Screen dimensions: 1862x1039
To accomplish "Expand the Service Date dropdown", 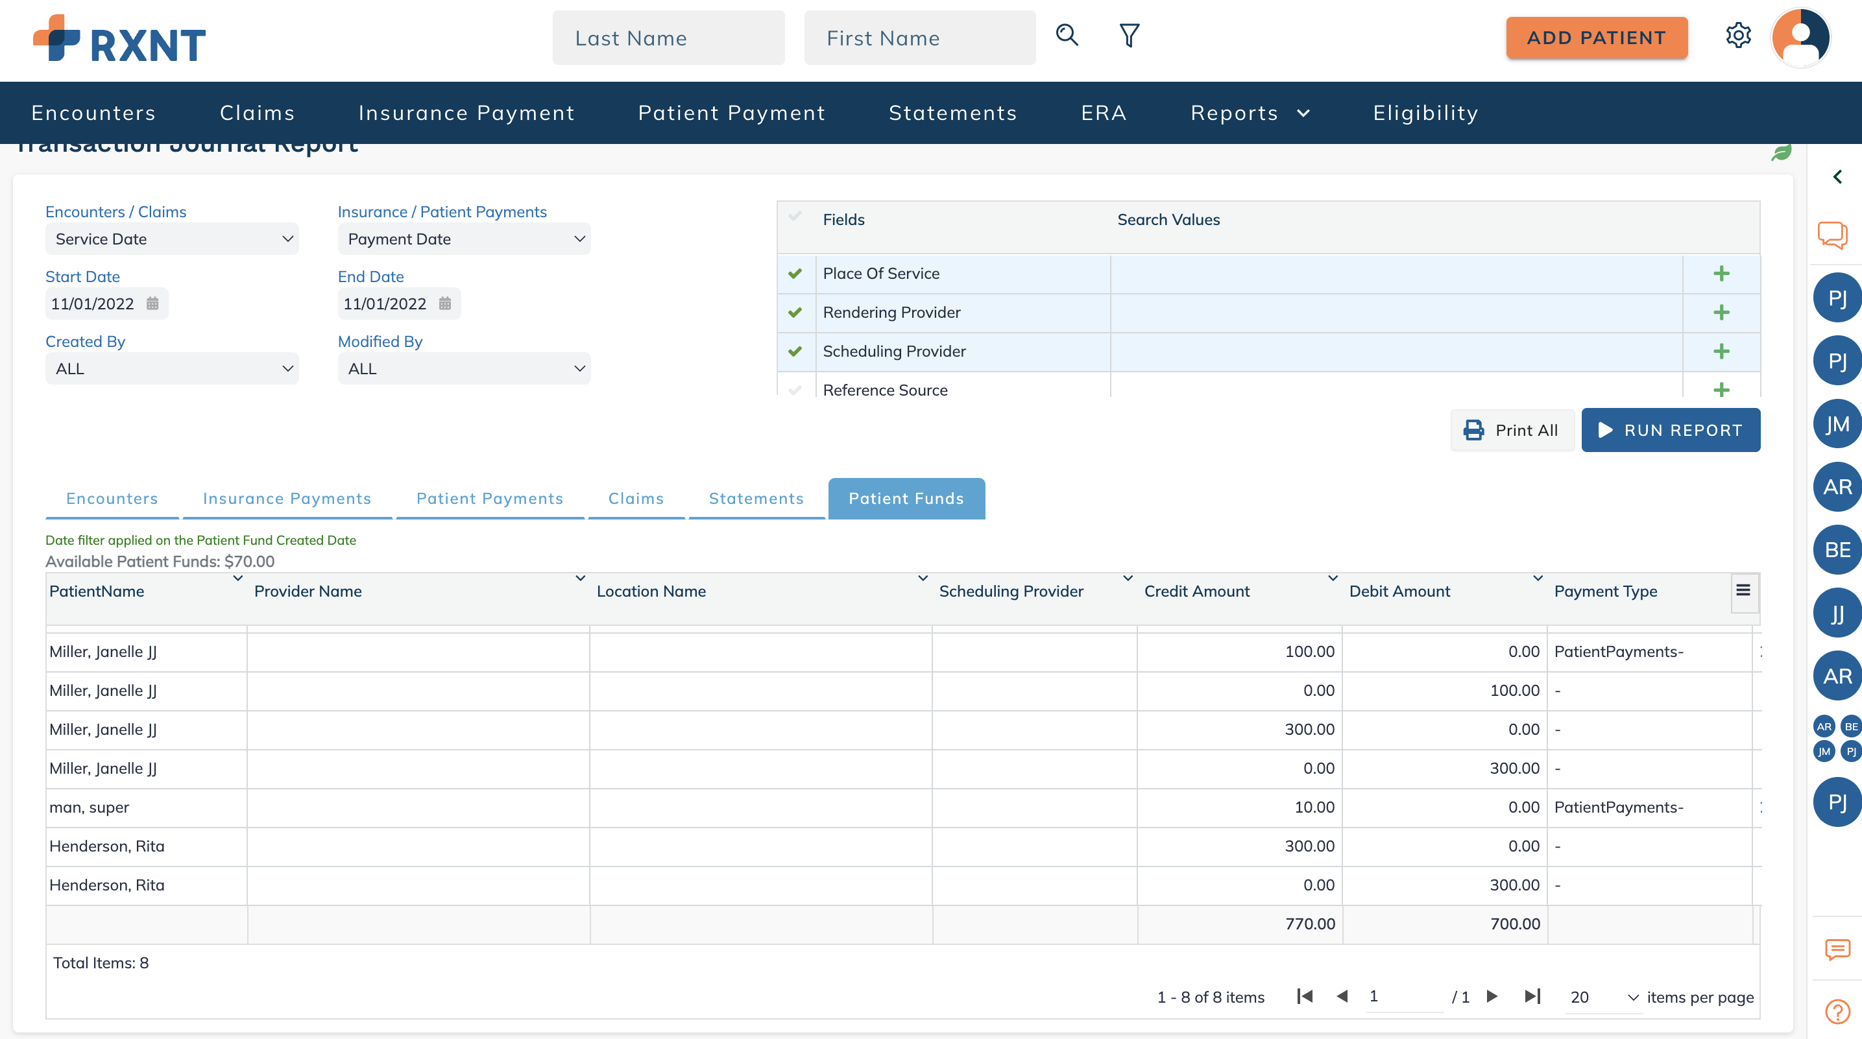I will pos(172,239).
